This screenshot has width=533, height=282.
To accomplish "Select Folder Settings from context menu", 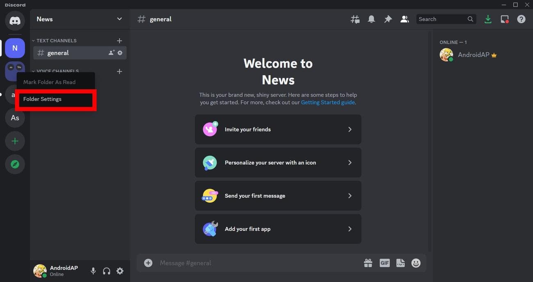I will (55, 99).
